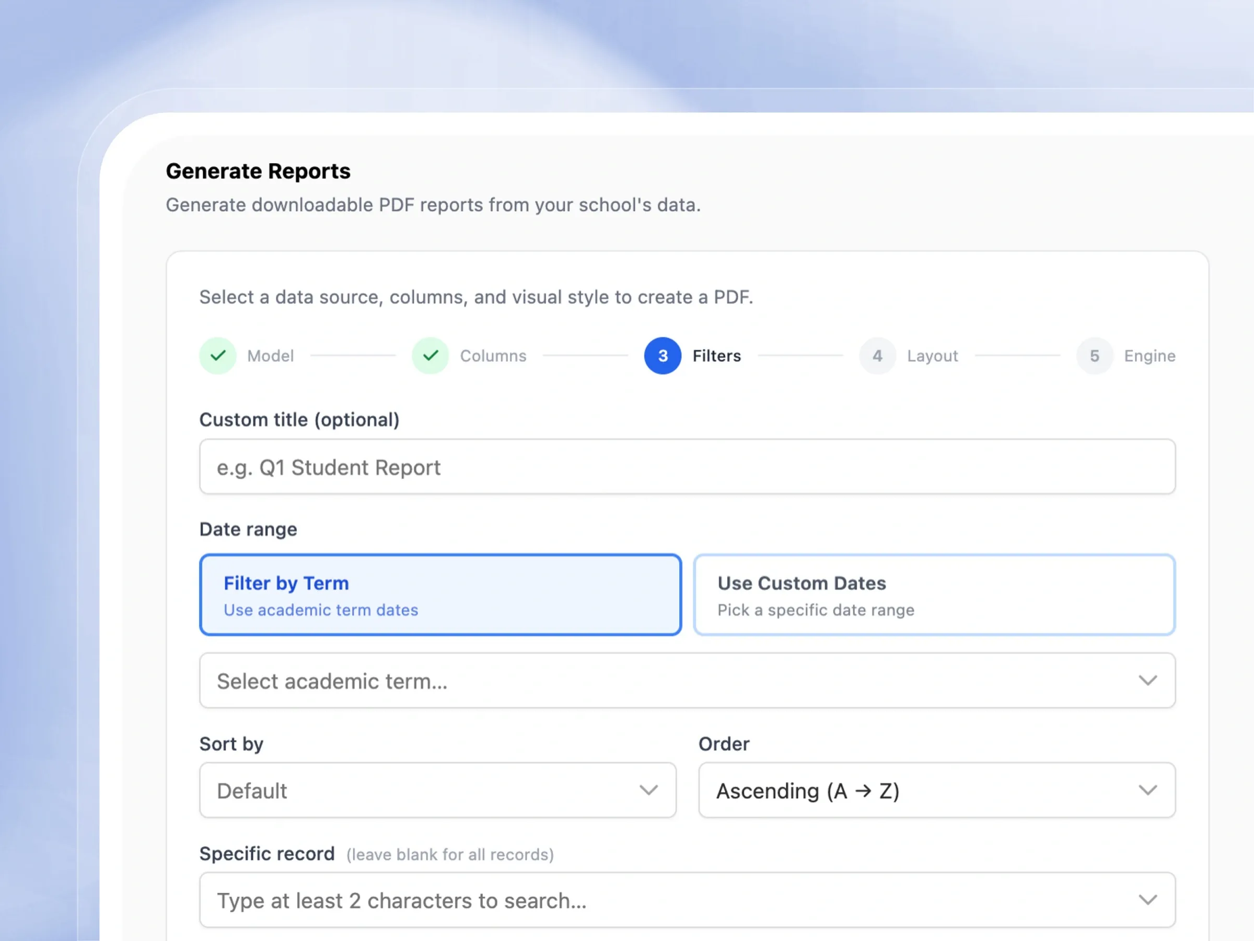
Task: Click the chevron in academic term field
Action: point(1147,680)
